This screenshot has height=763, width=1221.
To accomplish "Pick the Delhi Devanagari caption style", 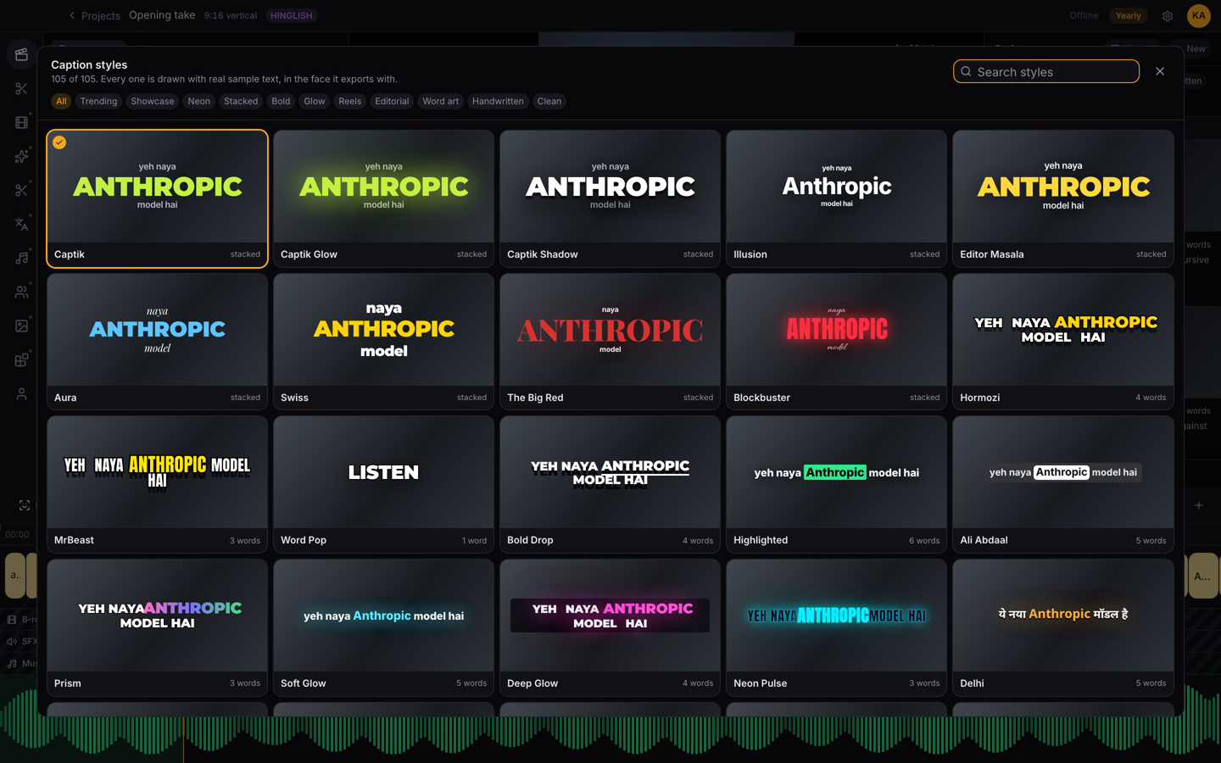I will coord(1063,627).
